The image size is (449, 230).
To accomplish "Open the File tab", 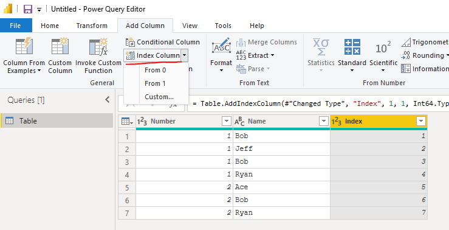I will pos(15,26).
